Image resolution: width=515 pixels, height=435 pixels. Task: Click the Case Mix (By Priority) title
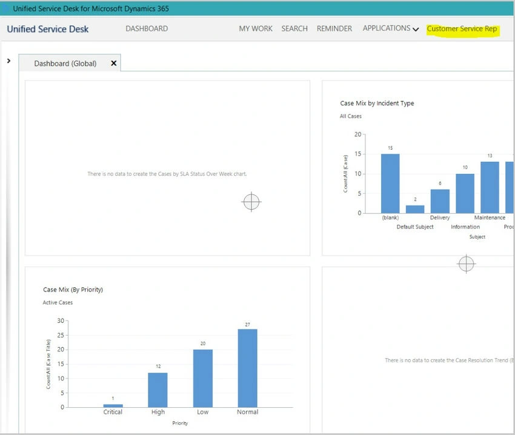pos(73,290)
